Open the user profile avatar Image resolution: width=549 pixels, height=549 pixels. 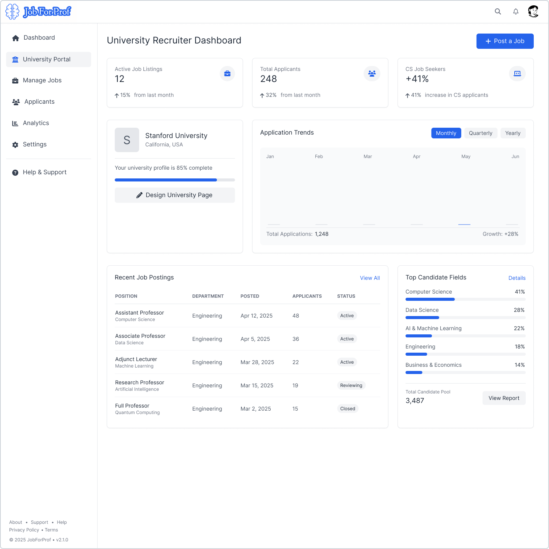point(533,11)
